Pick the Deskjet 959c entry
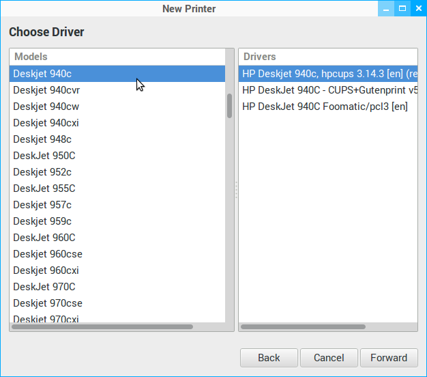Image resolution: width=427 pixels, height=377 pixels. click(42, 221)
